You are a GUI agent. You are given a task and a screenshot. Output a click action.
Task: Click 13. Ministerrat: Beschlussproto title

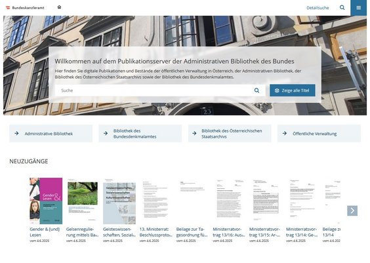(156, 232)
